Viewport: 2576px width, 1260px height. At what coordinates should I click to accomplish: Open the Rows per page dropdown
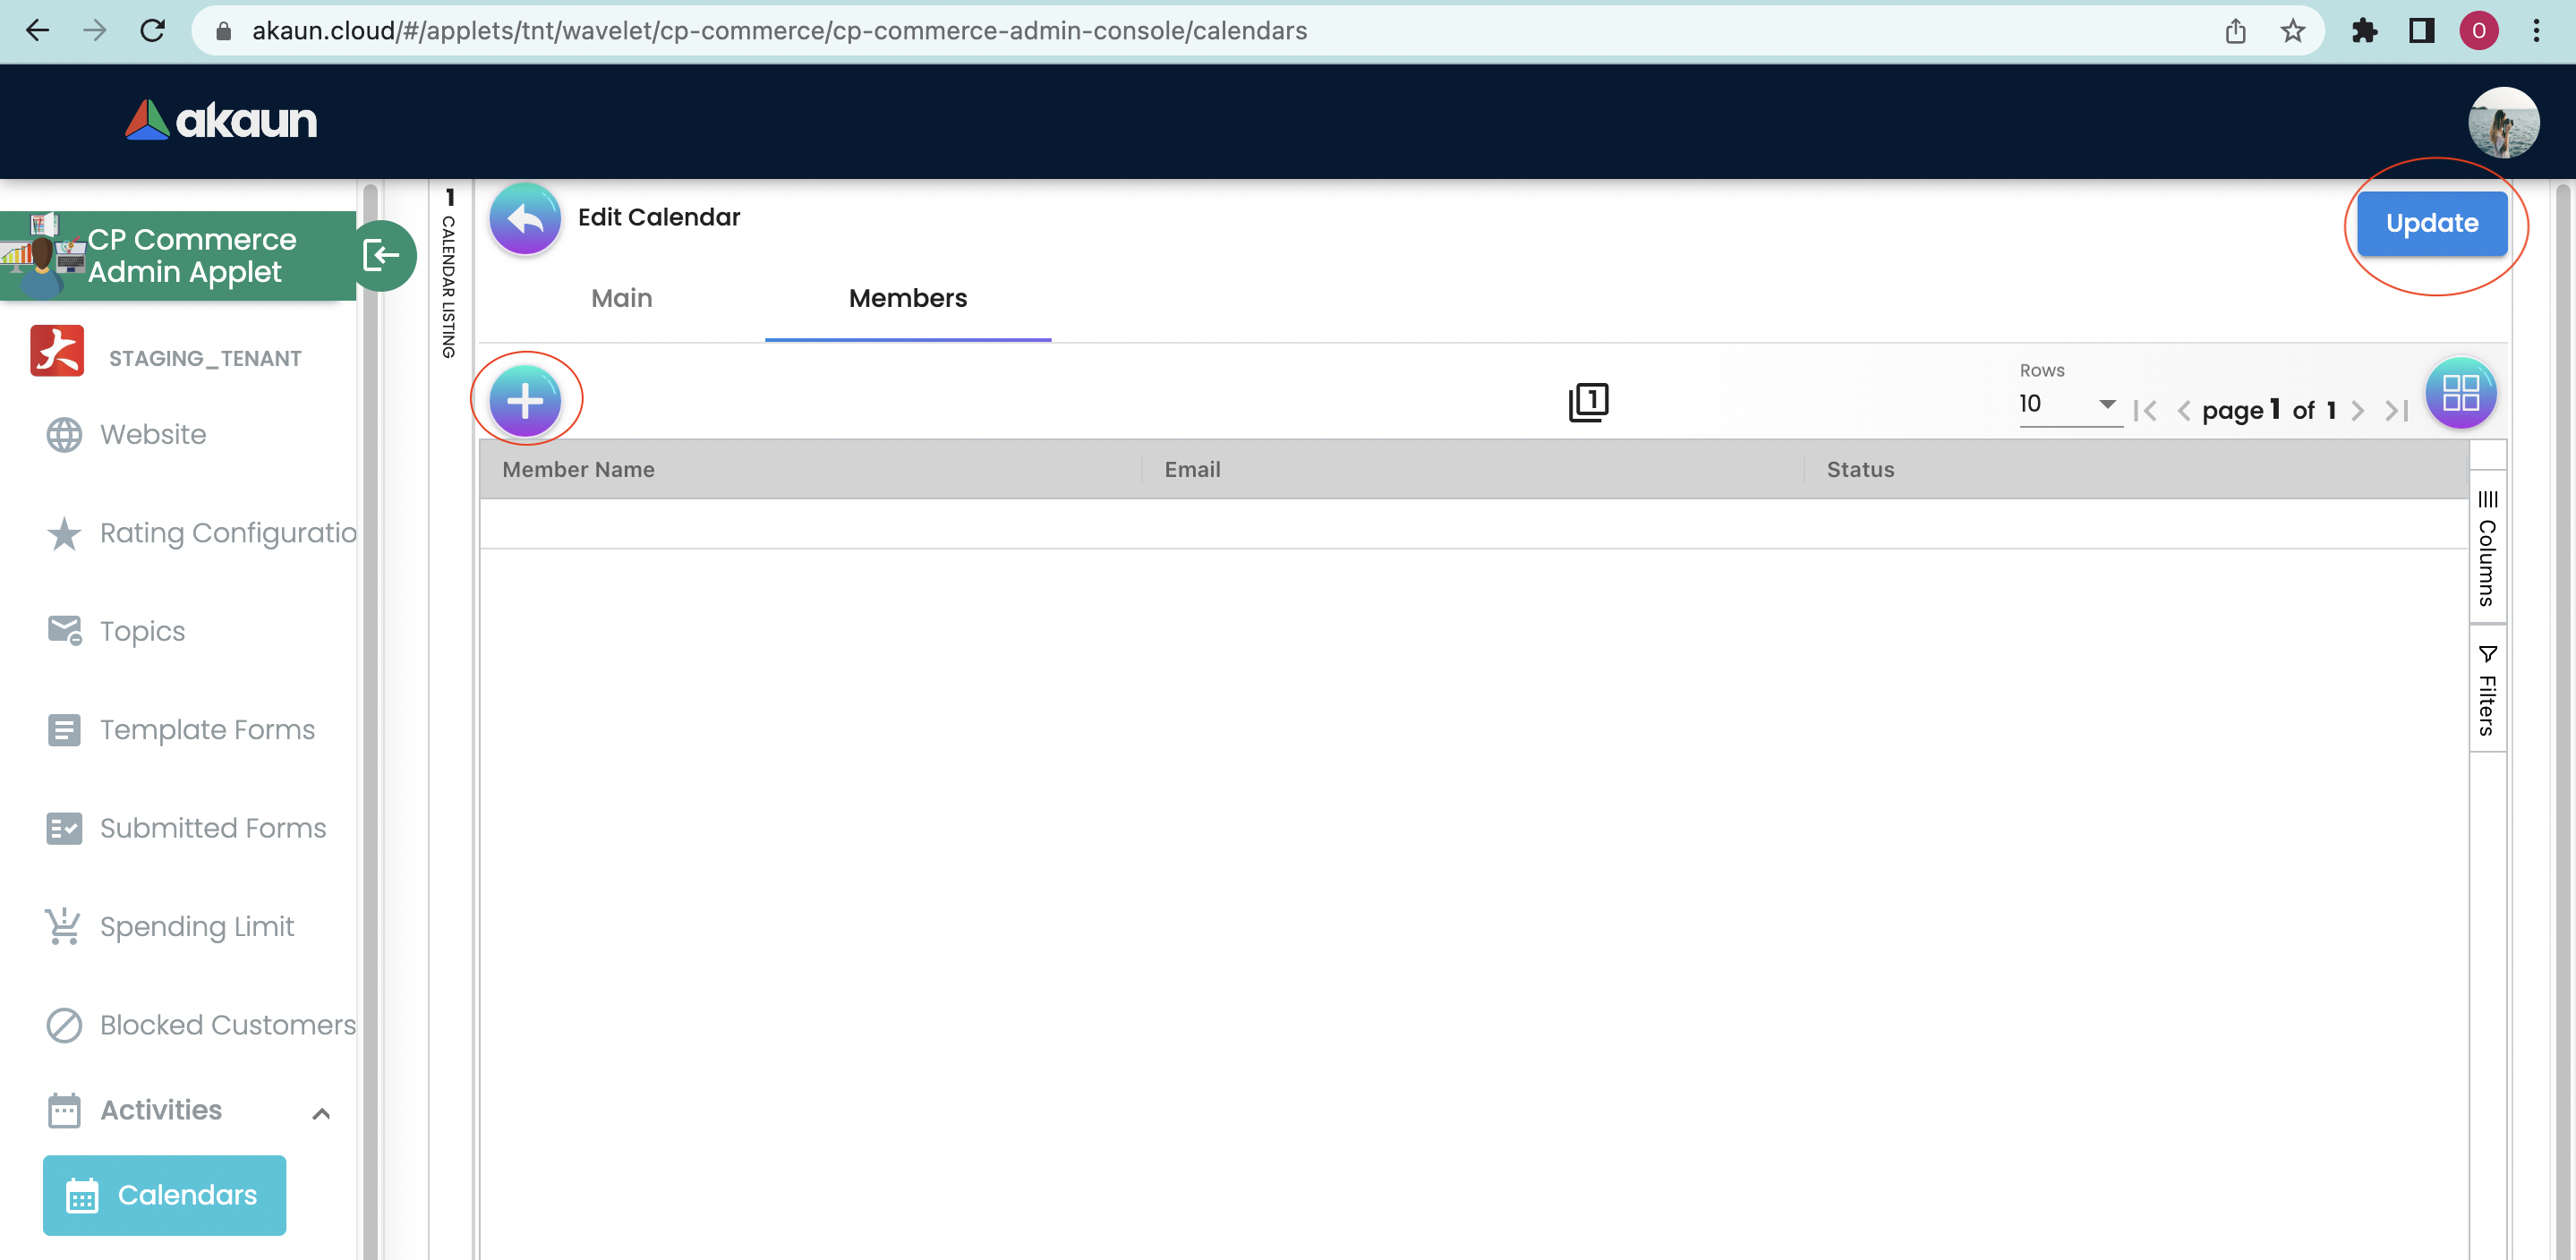pos(2069,404)
